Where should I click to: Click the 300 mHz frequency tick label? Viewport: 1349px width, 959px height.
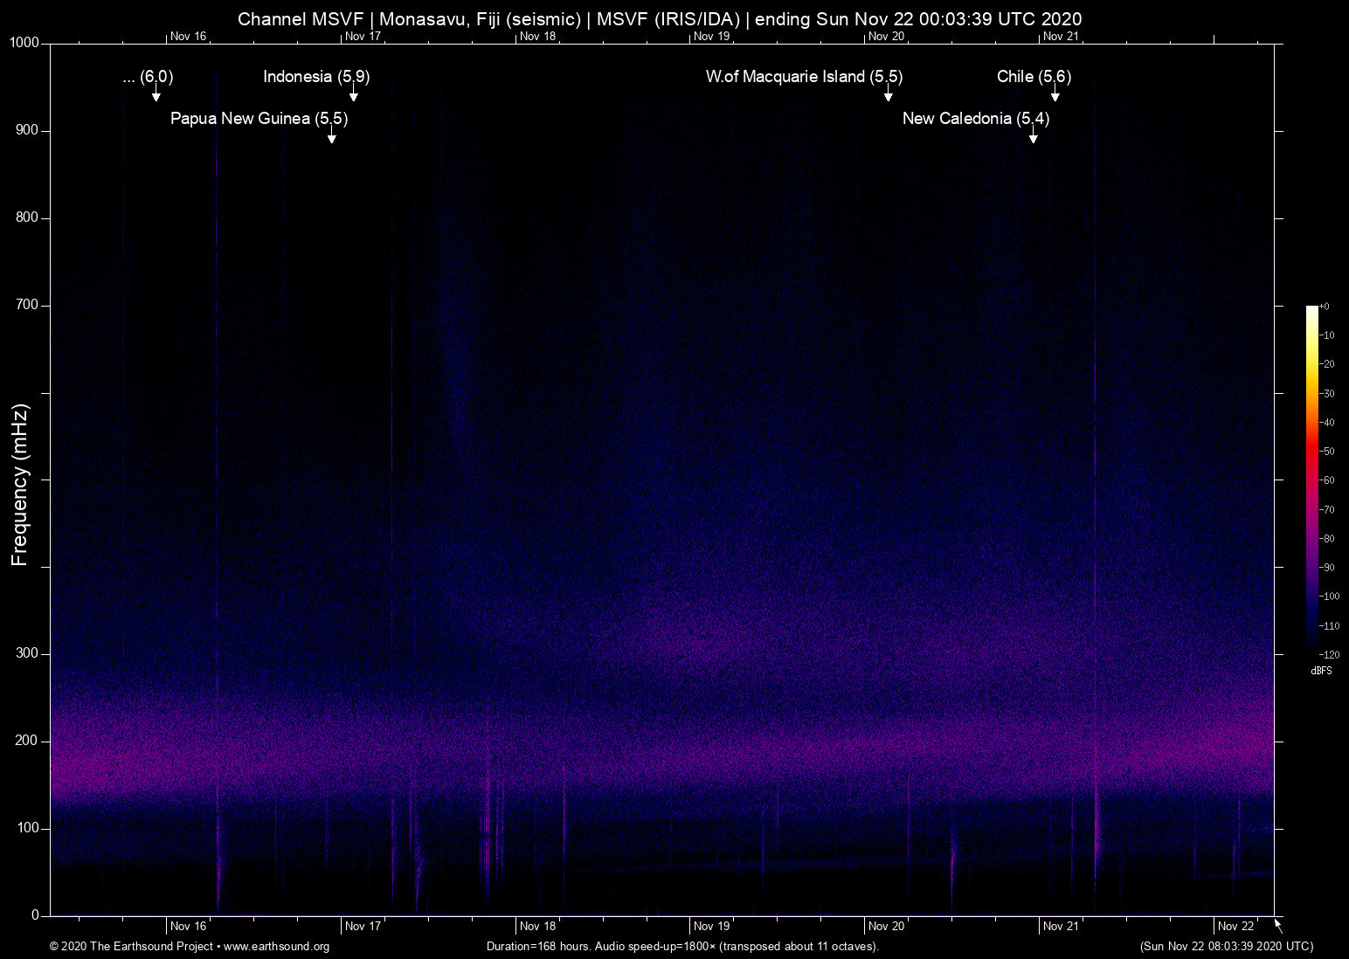click(27, 652)
